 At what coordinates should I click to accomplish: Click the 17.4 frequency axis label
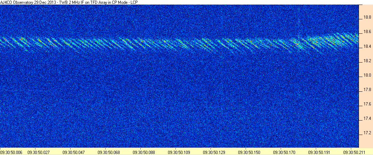click(x=367, y=118)
